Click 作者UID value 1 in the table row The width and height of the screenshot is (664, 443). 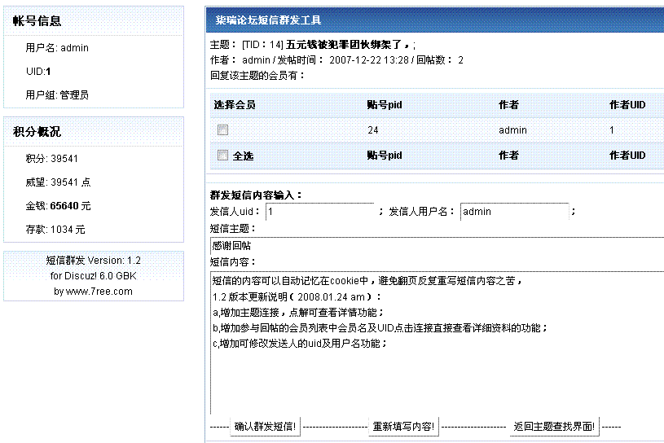point(612,130)
